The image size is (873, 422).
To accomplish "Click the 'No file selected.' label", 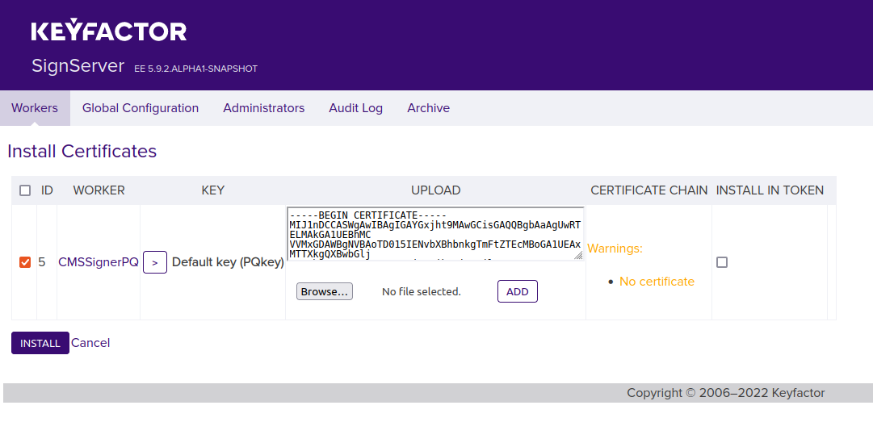I will [421, 291].
